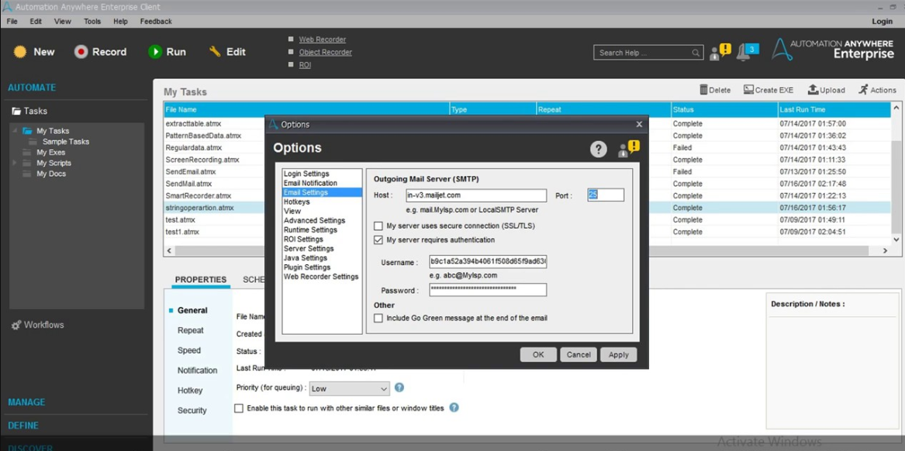Viewport: 905px width, 451px height.
Task: Close the Options dialog with the X
Action: (639, 124)
